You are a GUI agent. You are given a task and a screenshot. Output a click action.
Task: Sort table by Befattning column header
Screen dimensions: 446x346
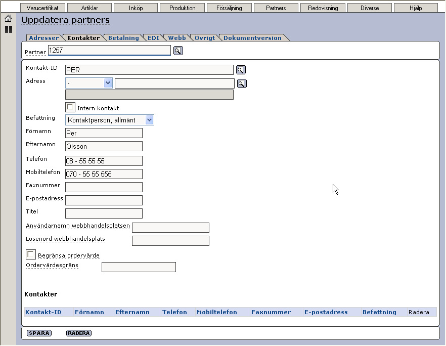click(379, 312)
